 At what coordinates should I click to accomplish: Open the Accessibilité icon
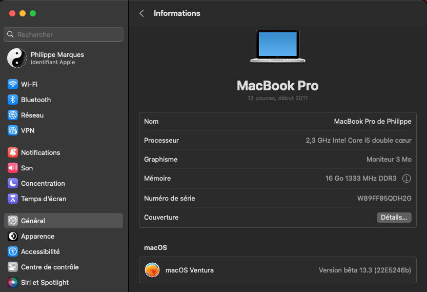click(13, 251)
